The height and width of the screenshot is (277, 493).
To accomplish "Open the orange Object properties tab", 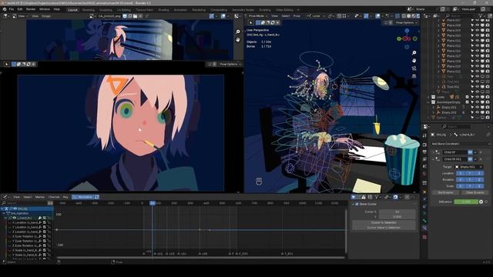I will [x=424, y=192].
